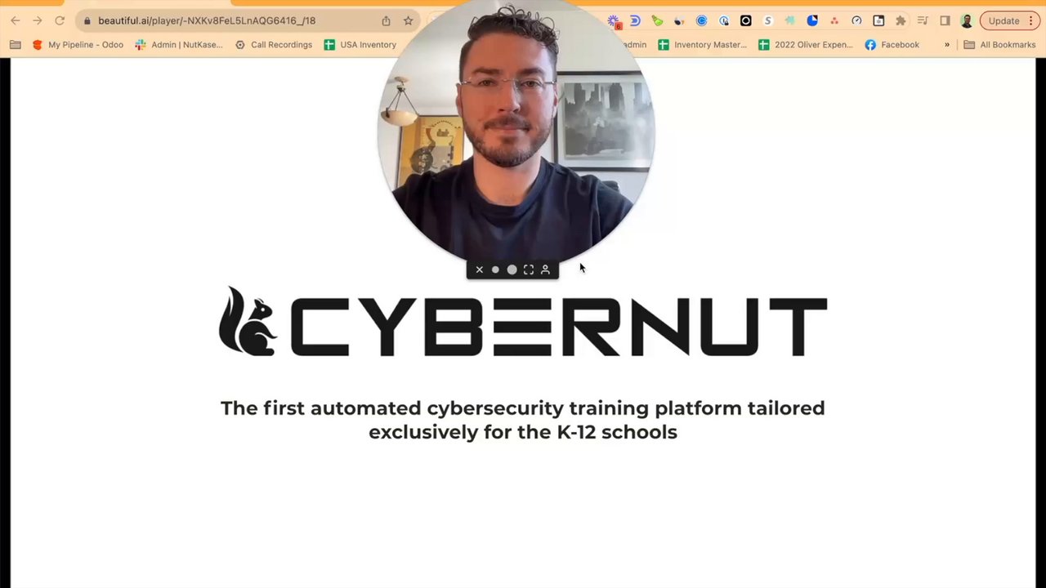Open the My Pipeline - Odoo bookmark

click(78, 45)
